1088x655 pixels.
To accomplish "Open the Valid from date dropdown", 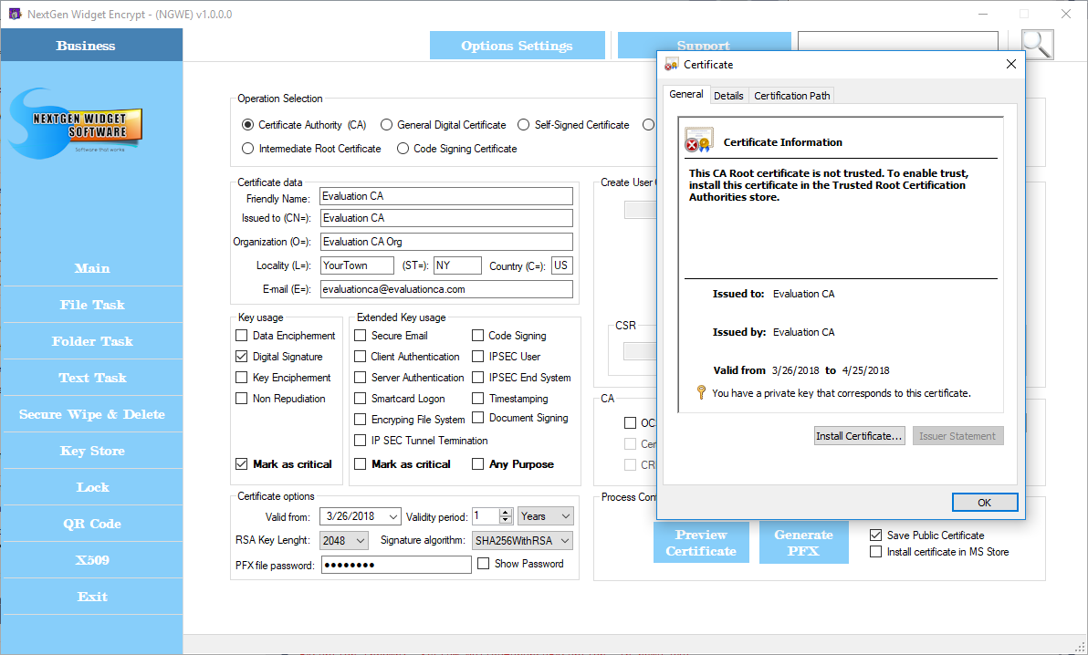I will point(393,517).
